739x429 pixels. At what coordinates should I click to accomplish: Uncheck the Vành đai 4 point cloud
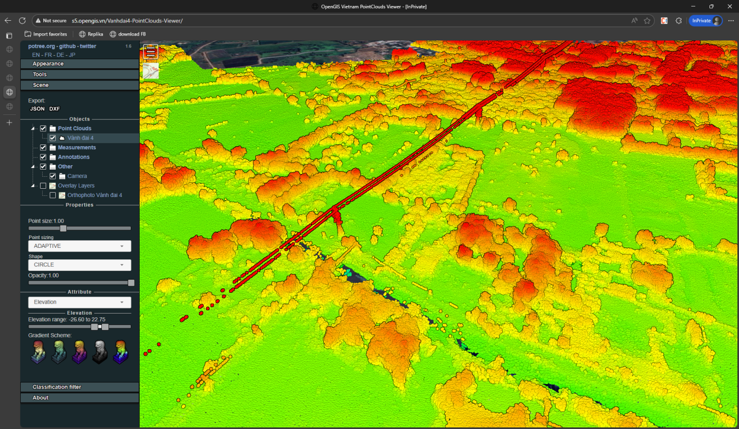click(x=53, y=138)
